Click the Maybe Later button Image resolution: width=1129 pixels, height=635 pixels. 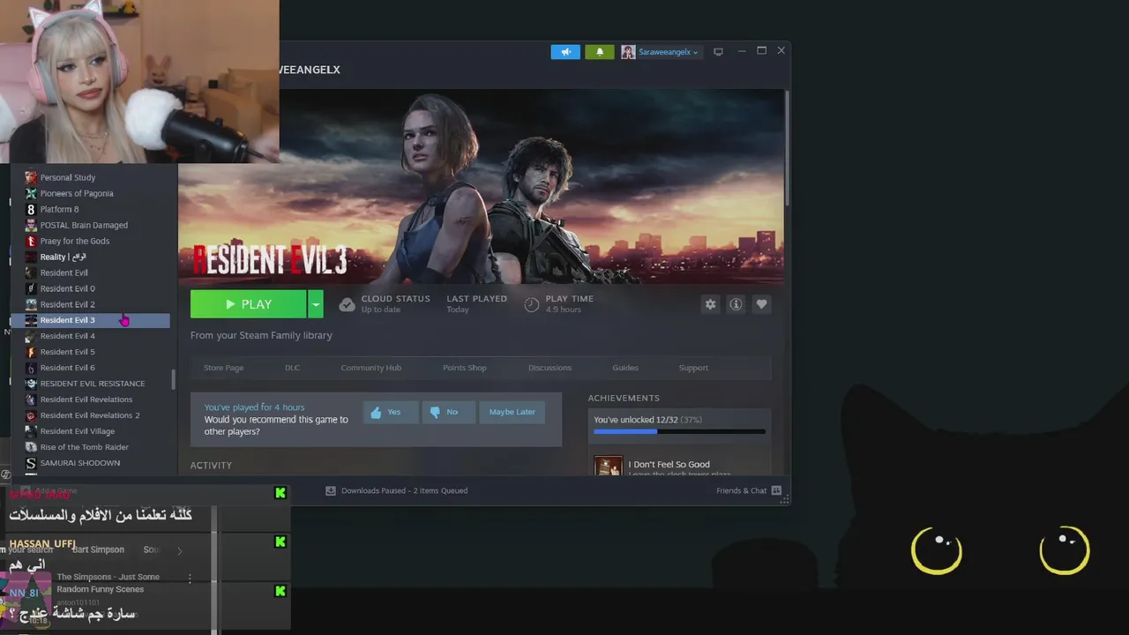(512, 412)
